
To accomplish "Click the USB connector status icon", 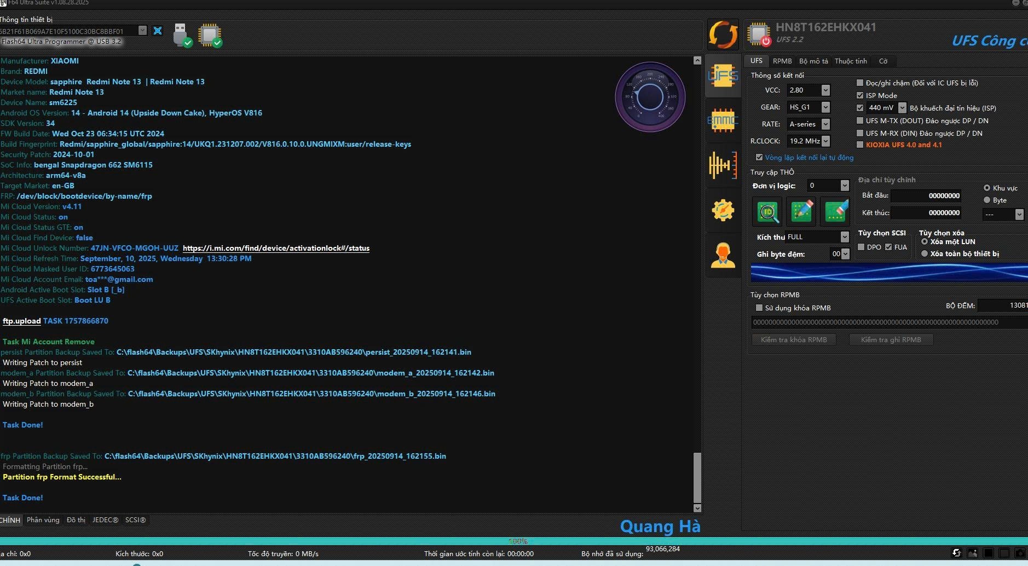I will [x=182, y=35].
